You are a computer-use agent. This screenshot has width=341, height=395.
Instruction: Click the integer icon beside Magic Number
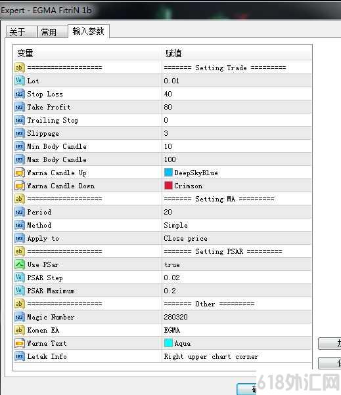pyautogui.click(x=20, y=317)
